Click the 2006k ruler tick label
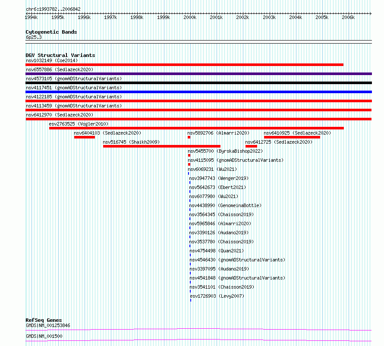The width and height of the screenshot is (384, 346). (348, 17)
